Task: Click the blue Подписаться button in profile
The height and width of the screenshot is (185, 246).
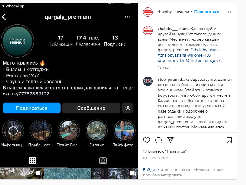Action: tap(32, 108)
